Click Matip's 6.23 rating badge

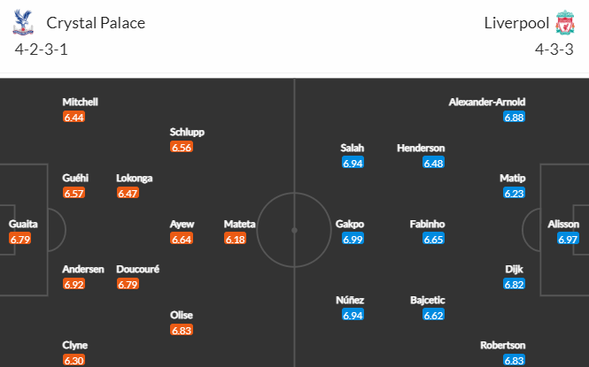click(514, 193)
